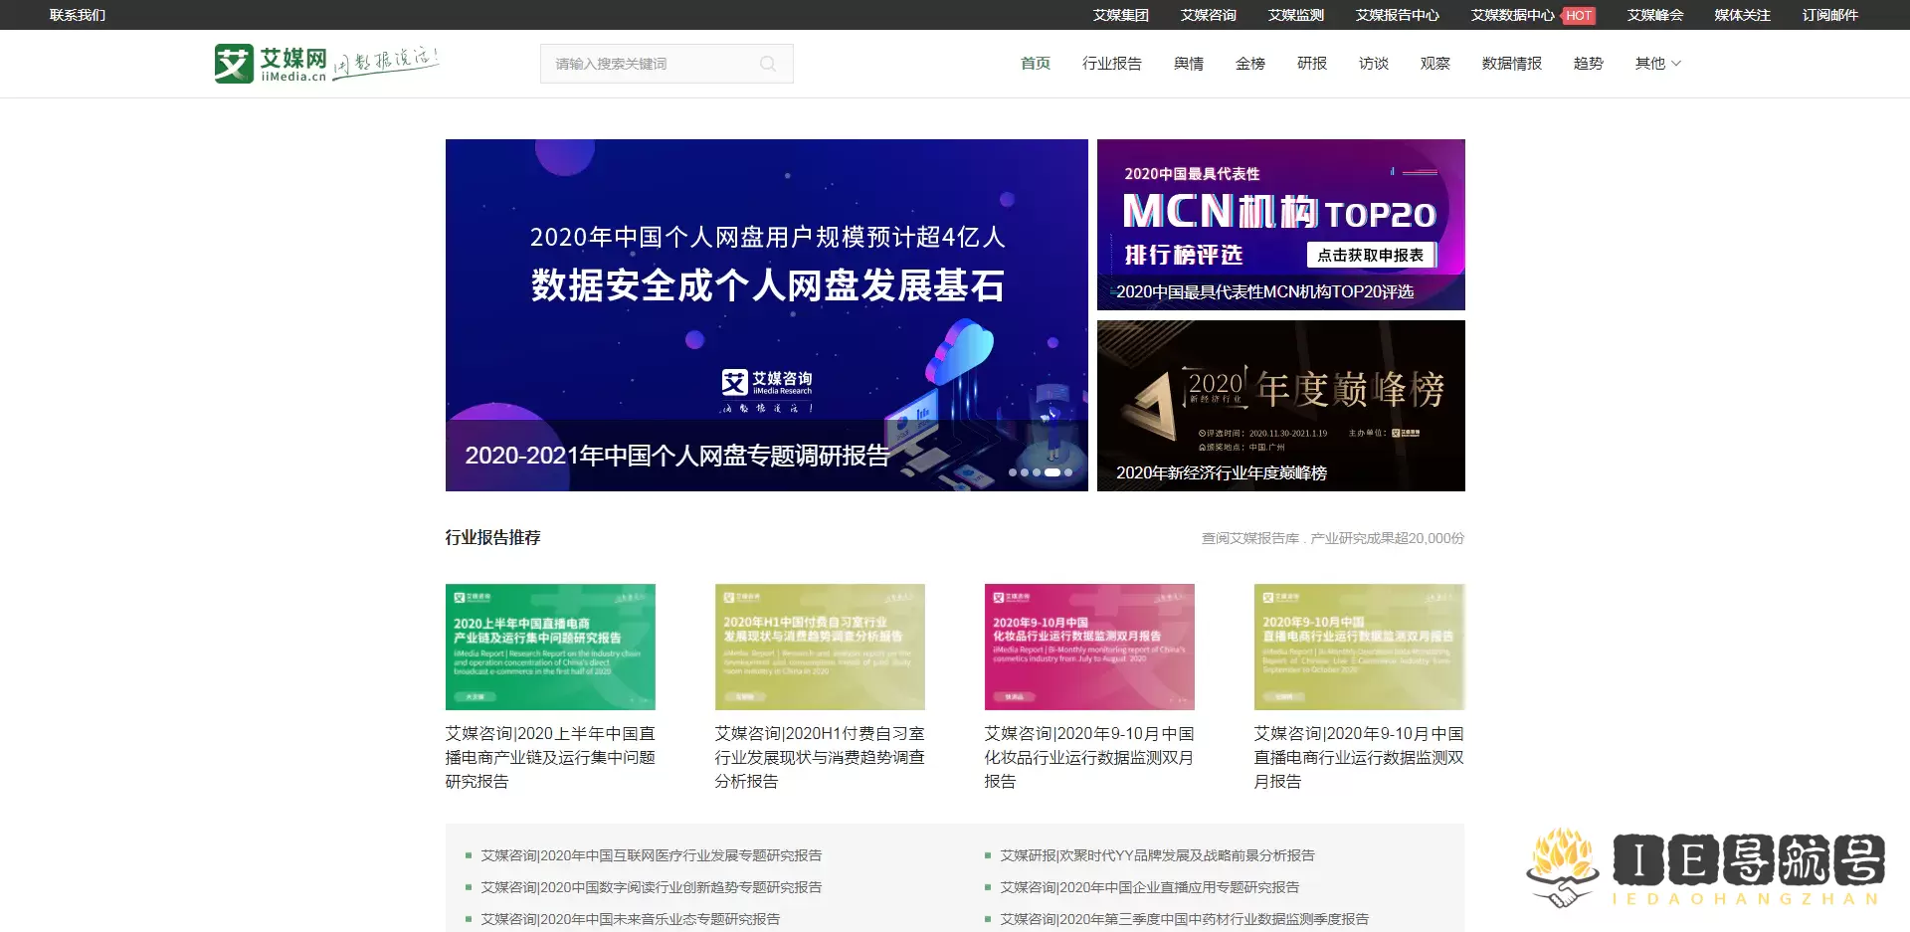This screenshot has height=932, width=1910.
Task: Focus the search keyword input field
Action: [x=667, y=64]
